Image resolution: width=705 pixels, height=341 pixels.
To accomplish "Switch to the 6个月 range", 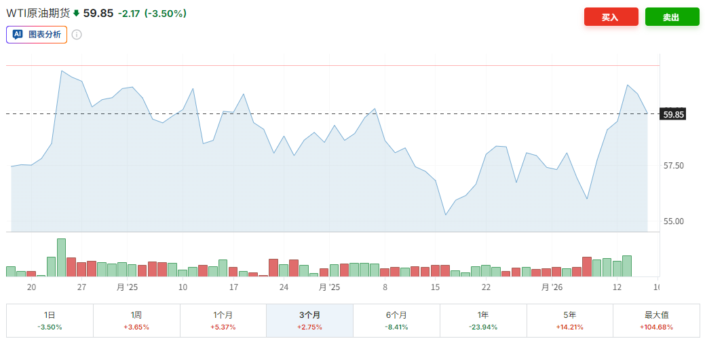I will (x=396, y=320).
